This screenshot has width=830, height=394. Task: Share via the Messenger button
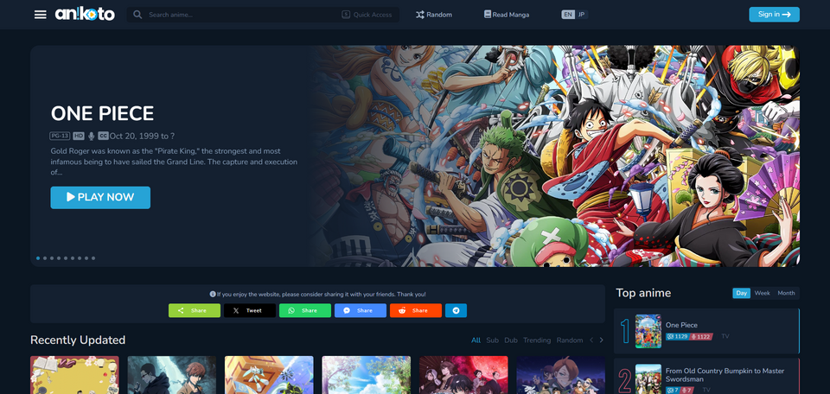coord(360,310)
